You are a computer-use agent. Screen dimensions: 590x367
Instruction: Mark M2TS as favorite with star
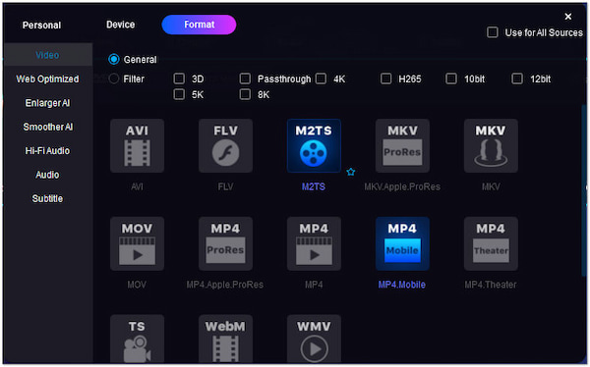click(x=351, y=172)
